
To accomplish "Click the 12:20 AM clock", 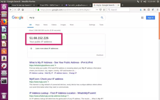I will [x=151, y=1].
